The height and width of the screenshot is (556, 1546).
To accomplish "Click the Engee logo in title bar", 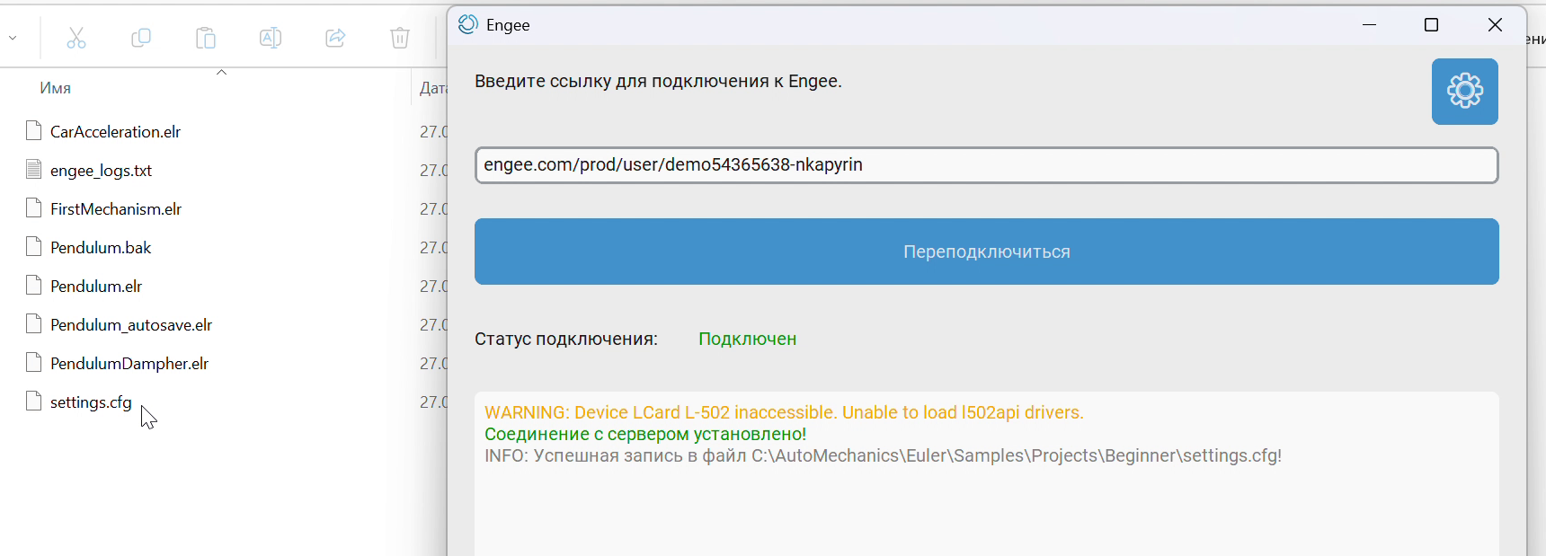I will point(467,24).
